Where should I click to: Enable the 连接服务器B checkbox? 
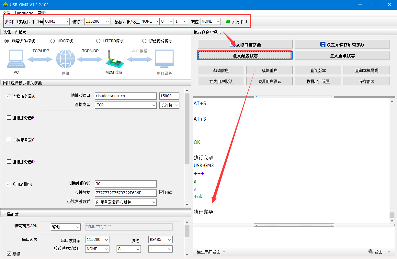[9, 118]
